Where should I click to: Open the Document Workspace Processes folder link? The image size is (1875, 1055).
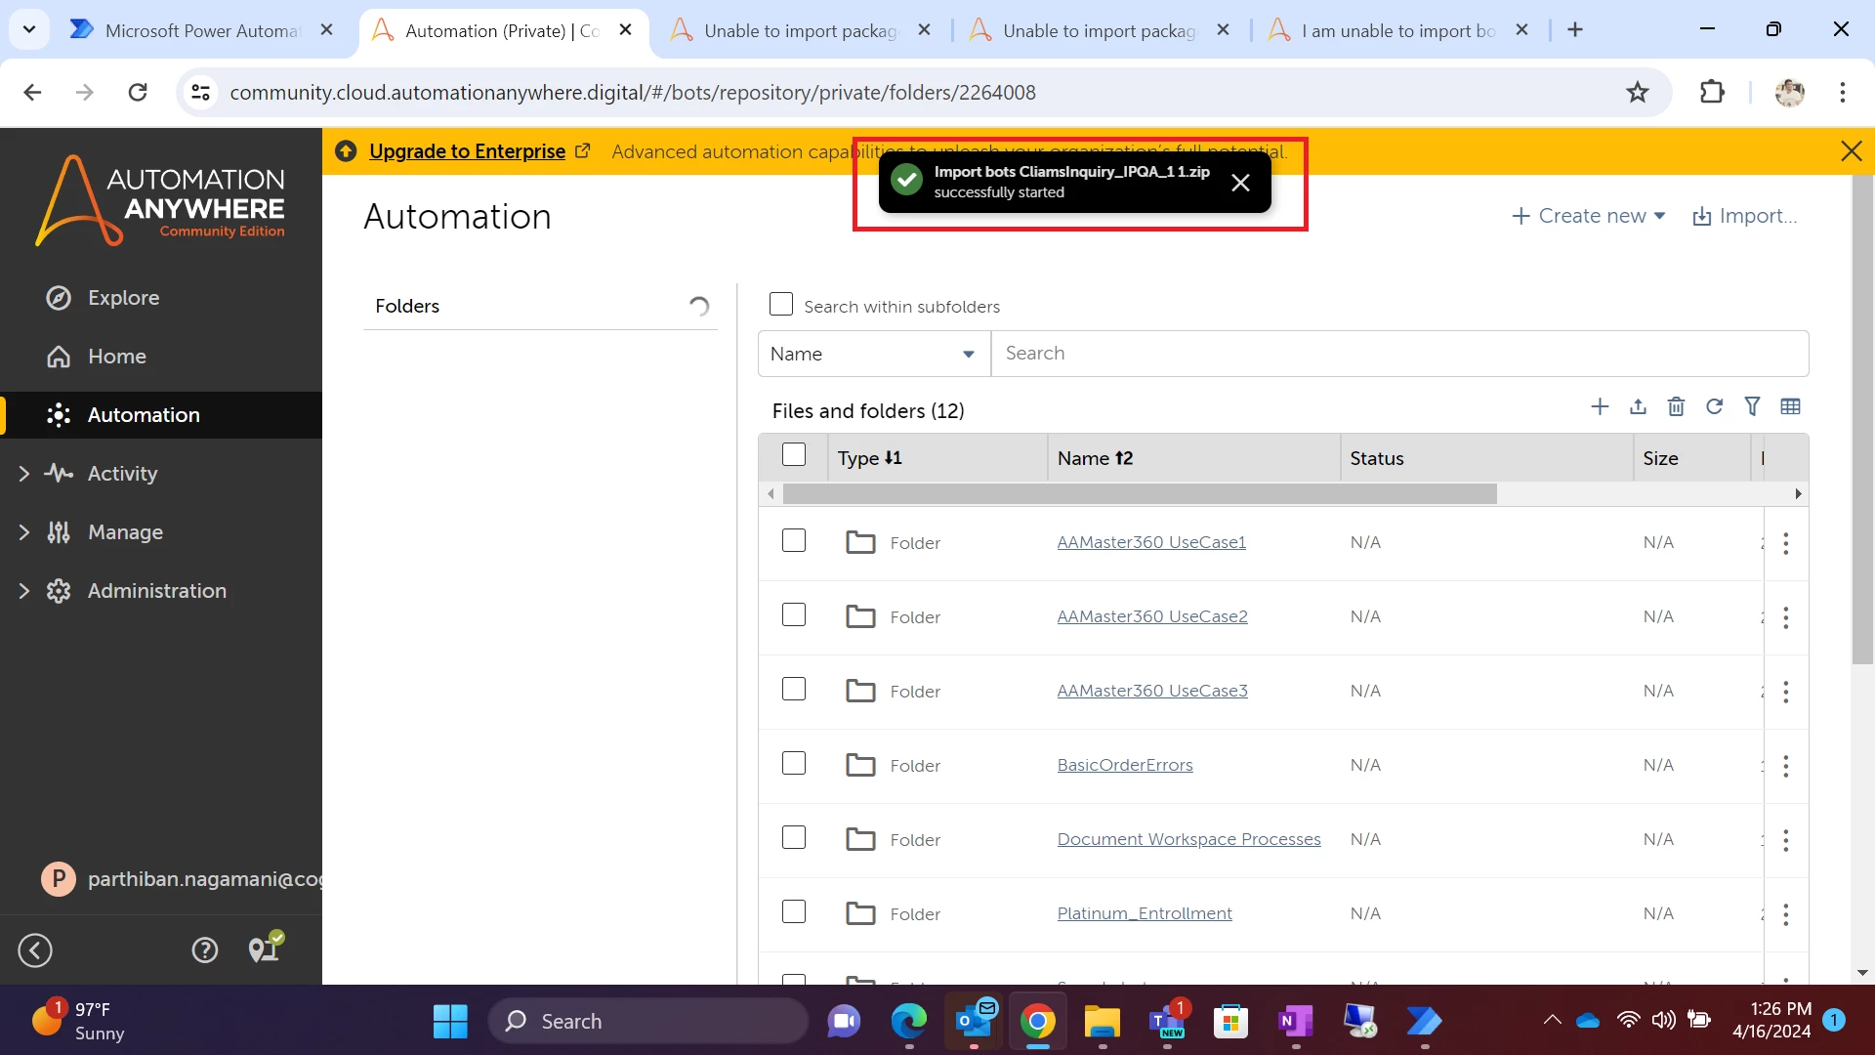pyautogui.click(x=1188, y=839)
